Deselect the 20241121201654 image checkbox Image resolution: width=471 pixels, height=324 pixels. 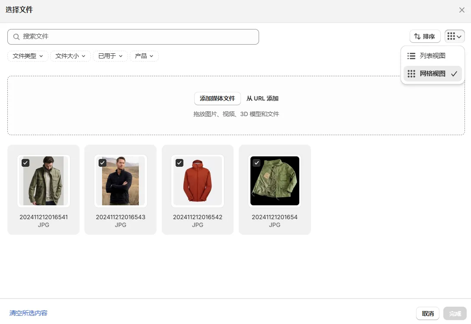(256, 163)
